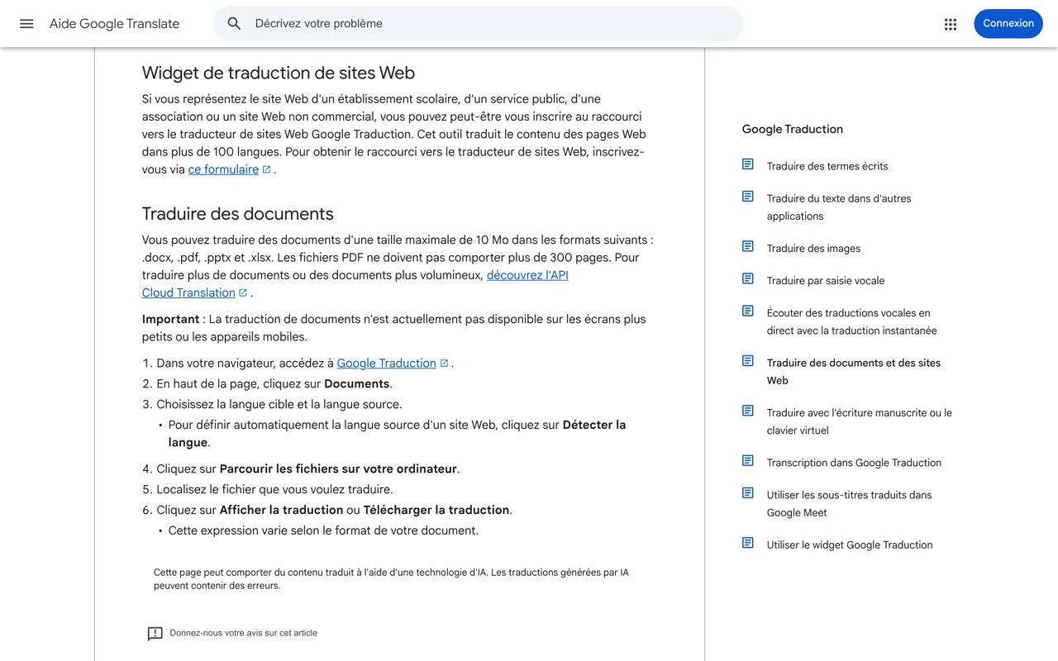This screenshot has width=1058, height=661.
Task: Click the 'Traduire des documents' section heading
Action: pos(238,214)
